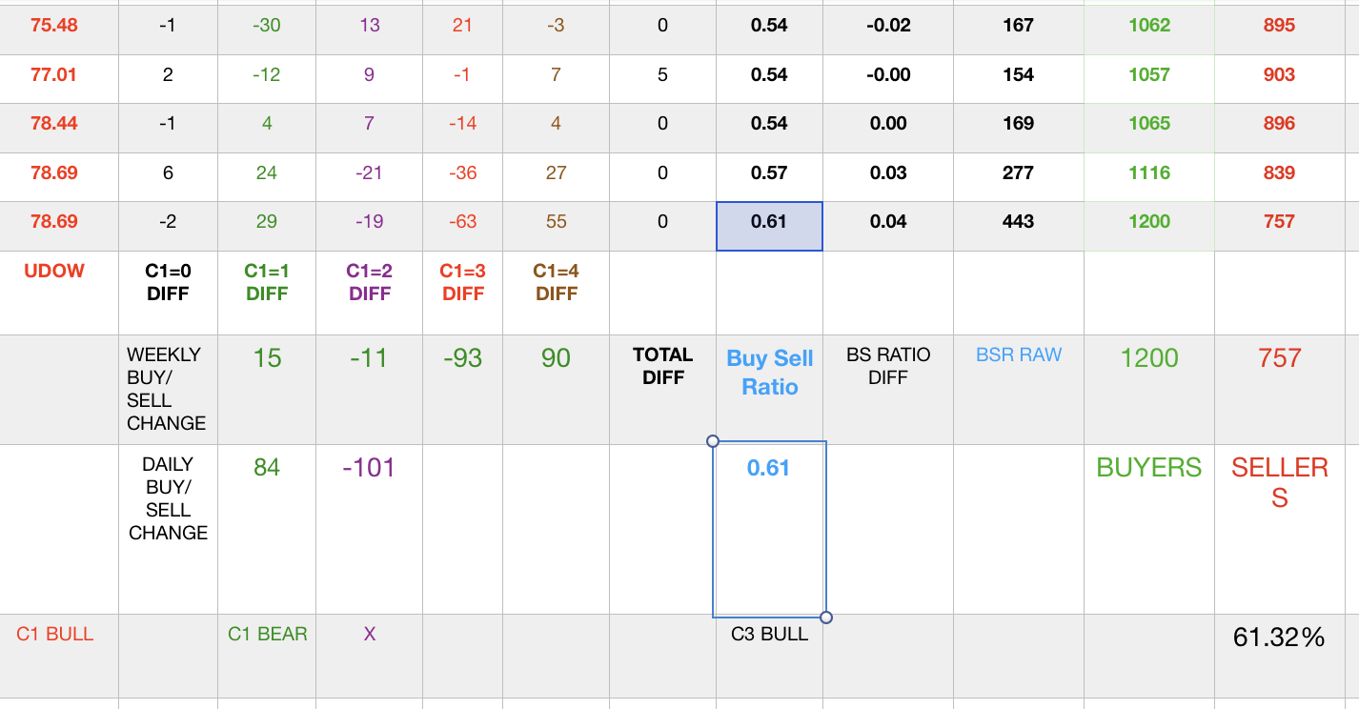The width and height of the screenshot is (1359, 709).
Task: Select the red C1=3 DIFF header
Action: [462, 283]
